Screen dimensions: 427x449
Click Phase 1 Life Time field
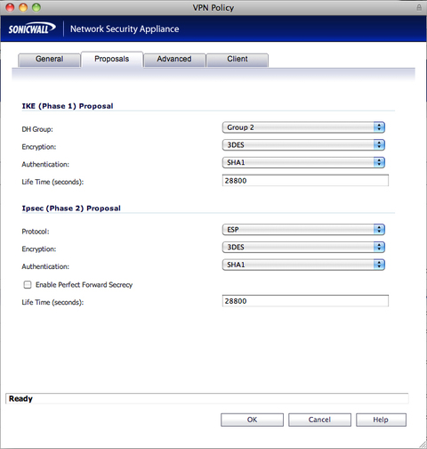pos(305,181)
